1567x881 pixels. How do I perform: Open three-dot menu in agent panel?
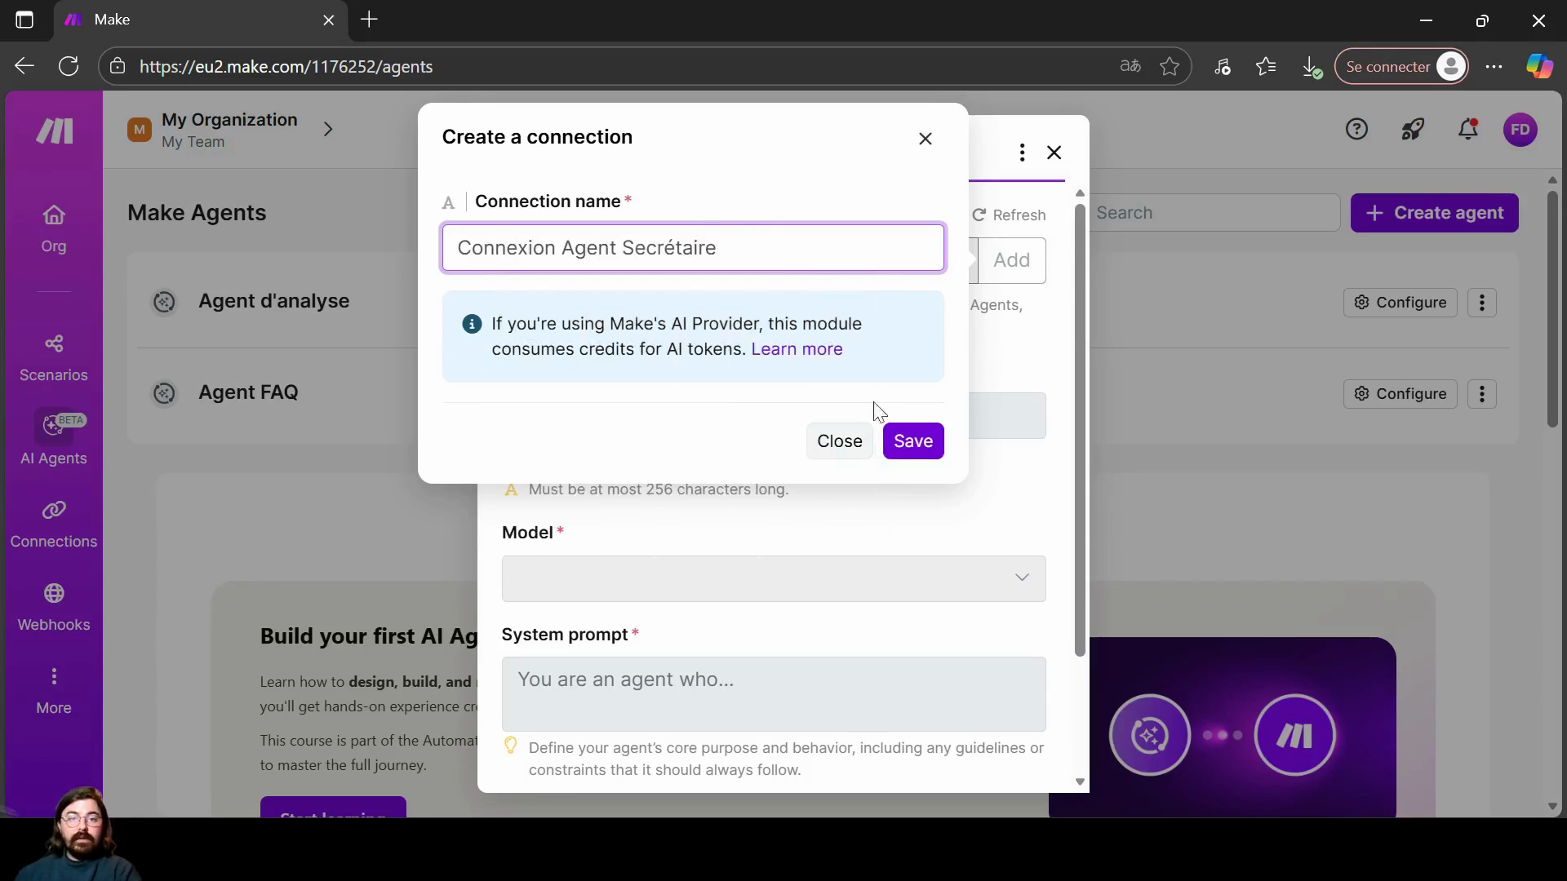pyautogui.click(x=1022, y=153)
